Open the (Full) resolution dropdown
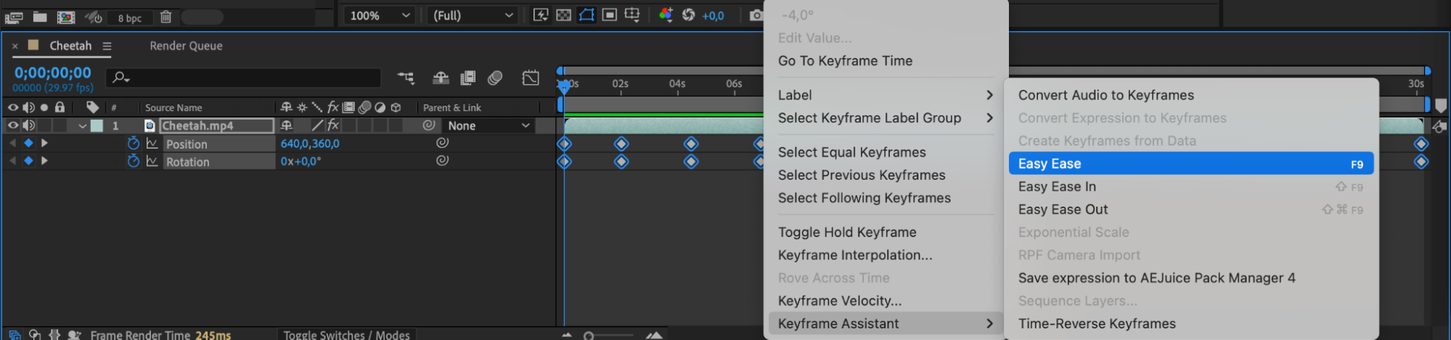The width and height of the screenshot is (1451, 340). pos(473,15)
